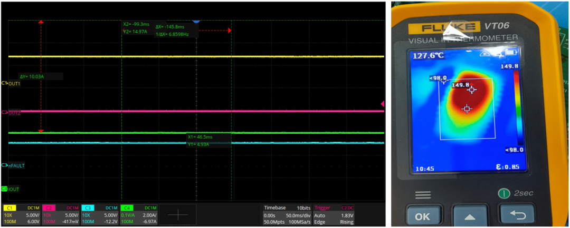Click the thermal color scale bar
Image resolution: width=570 pixels, height=228 pixels.
tap(516, 108)
